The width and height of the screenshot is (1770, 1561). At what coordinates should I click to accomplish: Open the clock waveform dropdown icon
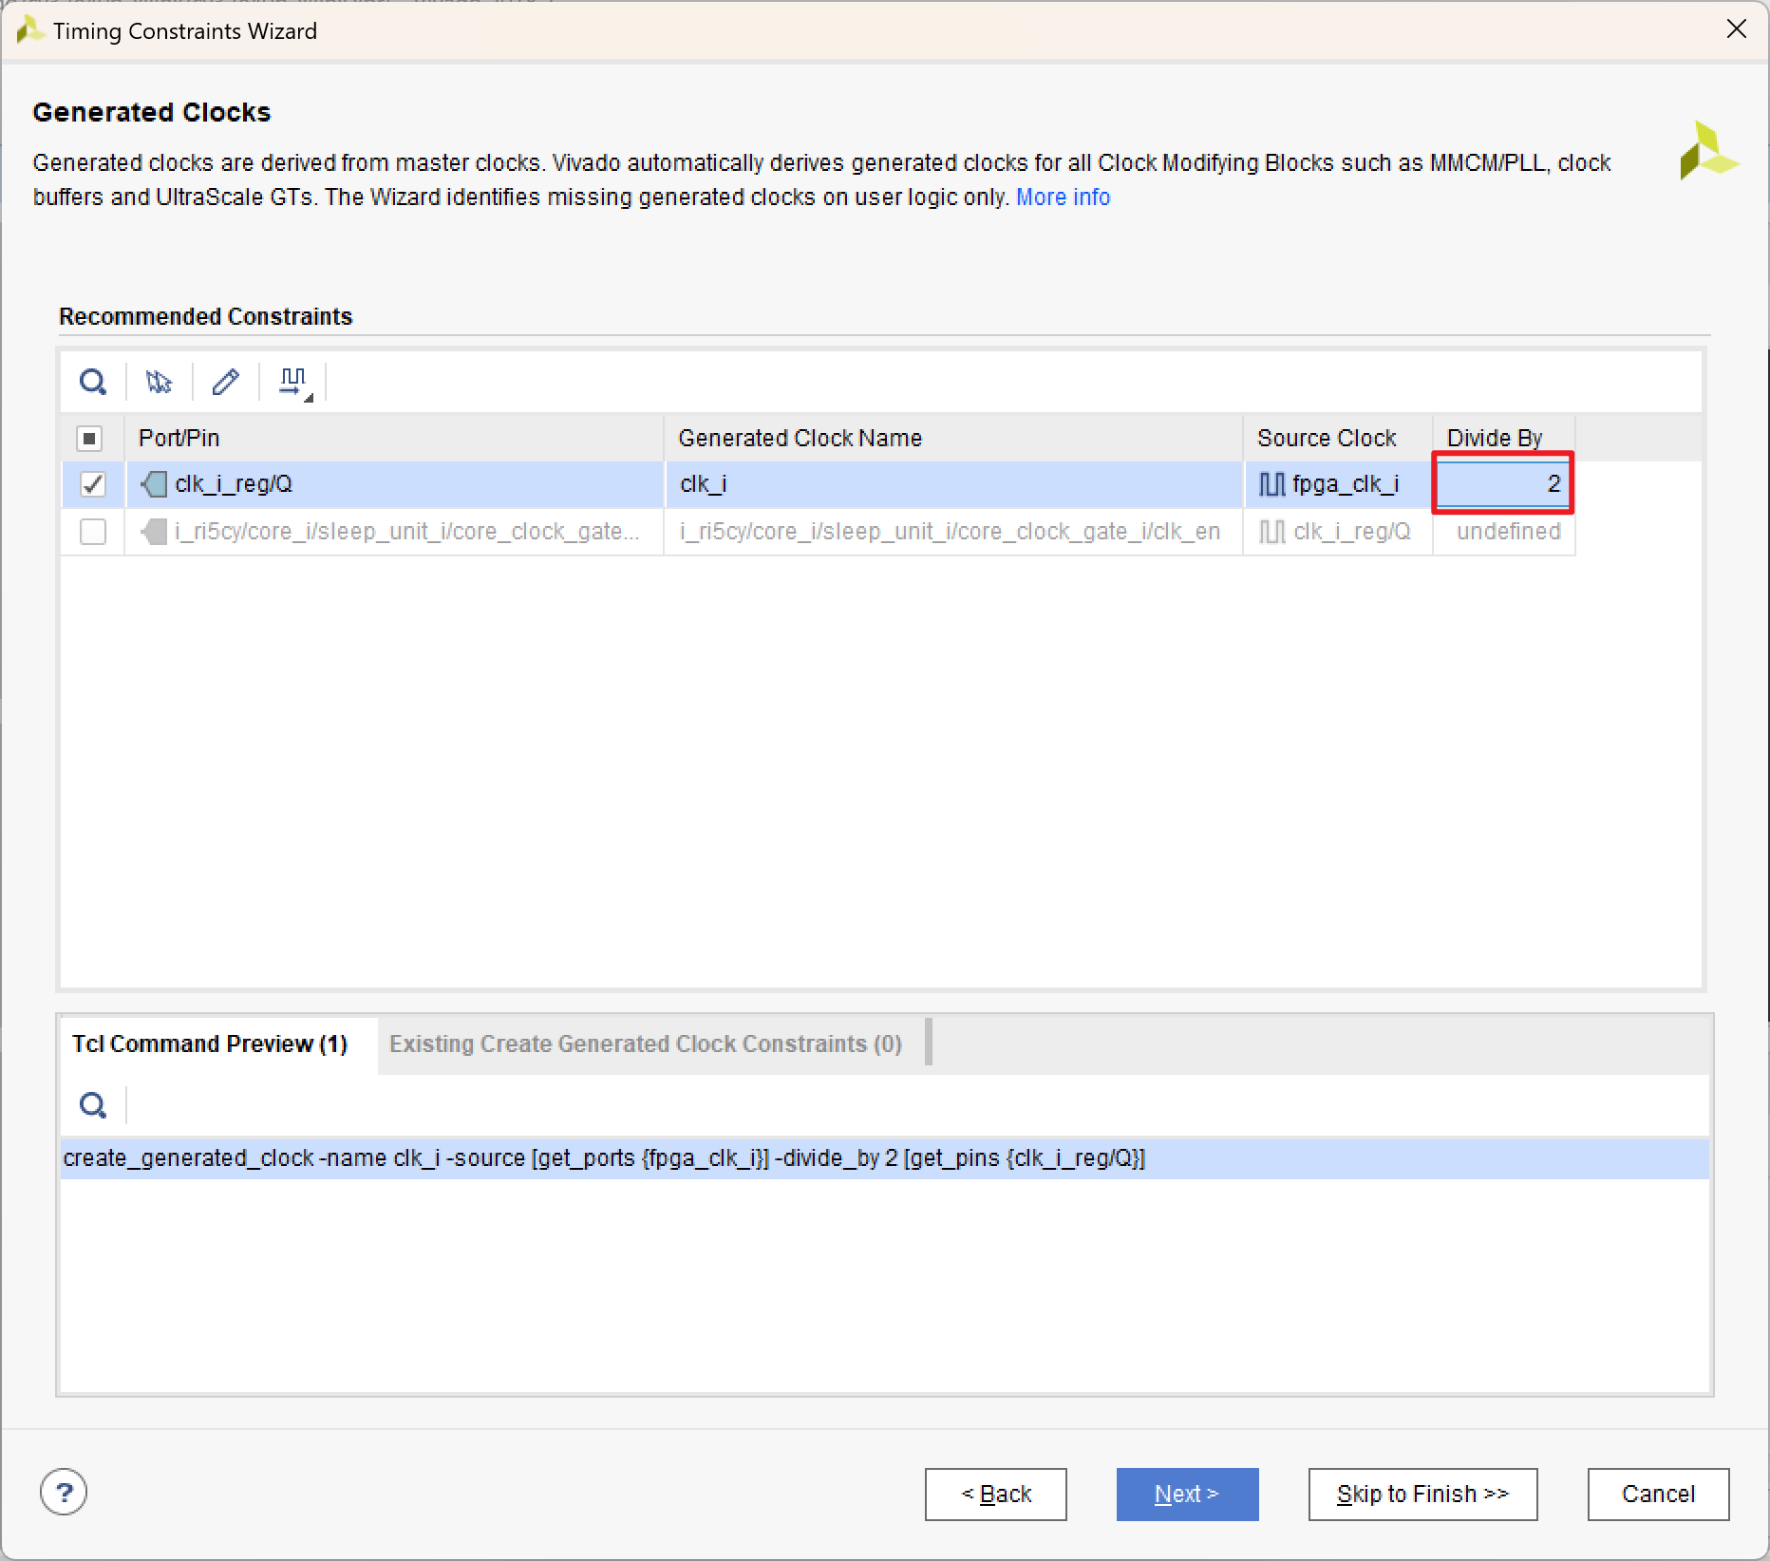pyautogui.click(x=294, y=383)
